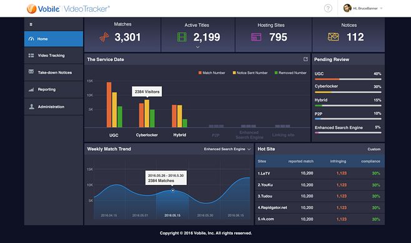Open the help question mark icon
Viewport: 411px width, 243px height.
pos(328,8)
